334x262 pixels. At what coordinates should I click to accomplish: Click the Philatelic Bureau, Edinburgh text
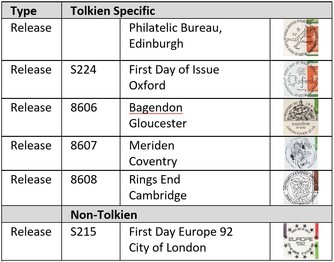click(176, 36)
